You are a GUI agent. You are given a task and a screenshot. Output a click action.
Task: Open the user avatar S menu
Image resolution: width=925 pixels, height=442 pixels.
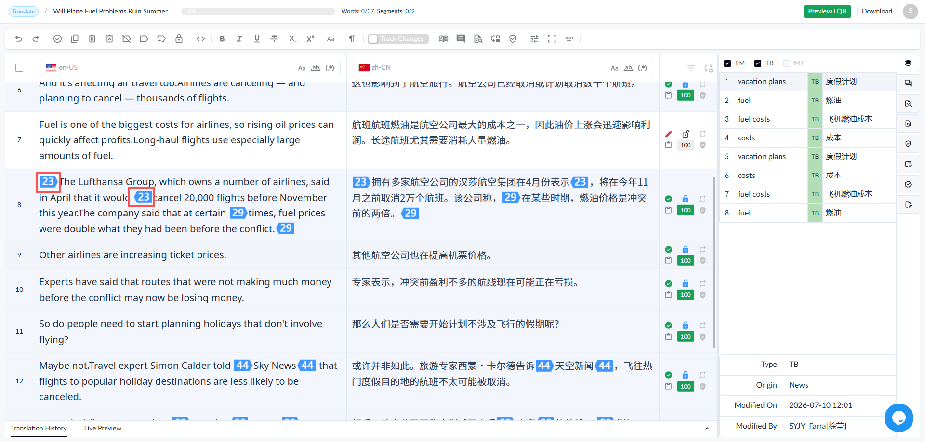tap(911, 12)
